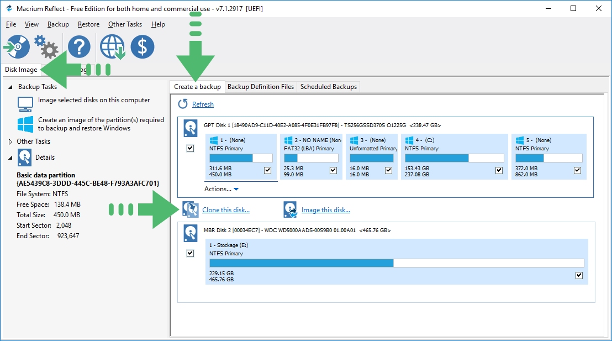The width and height of the screenshot is (612, 341).
Task: Select the GPT Disk 1 header text
Action: [x=322, y=125]
